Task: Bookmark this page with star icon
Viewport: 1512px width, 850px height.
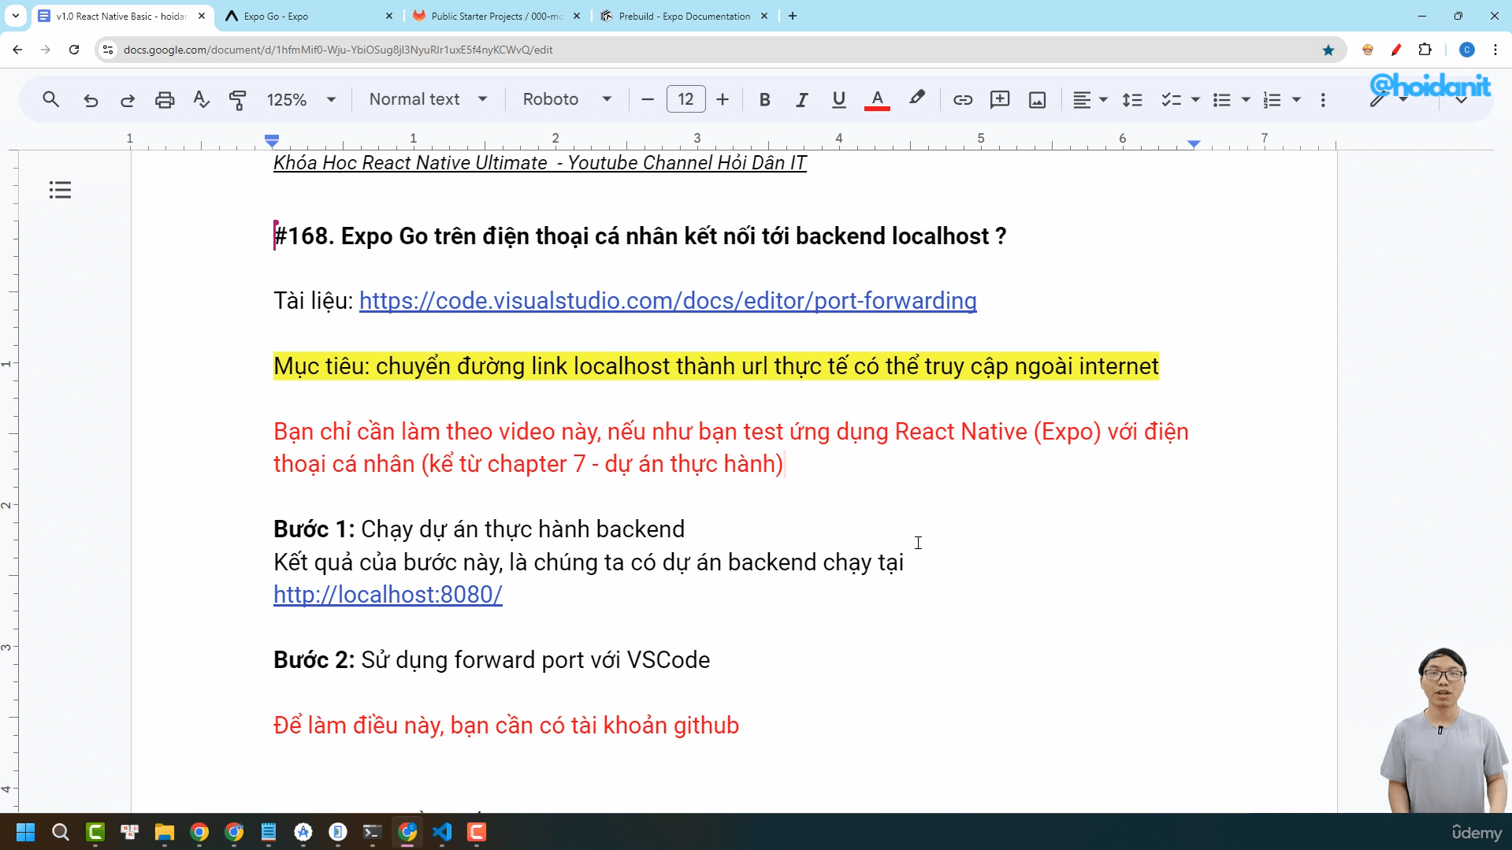Action: tap(1328, 50)
